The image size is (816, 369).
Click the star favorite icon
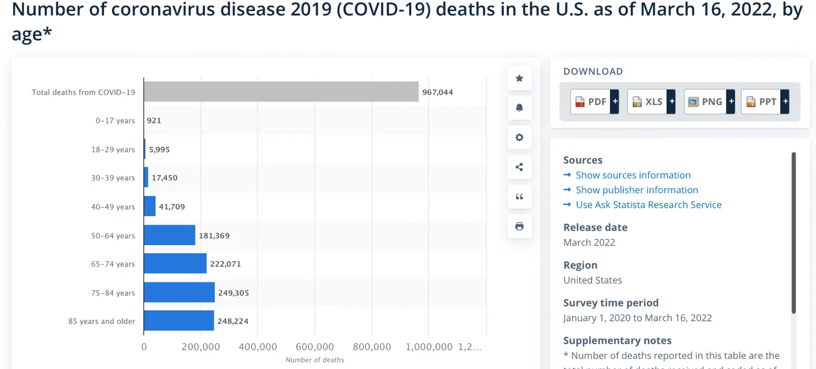[x=519, y=78]
